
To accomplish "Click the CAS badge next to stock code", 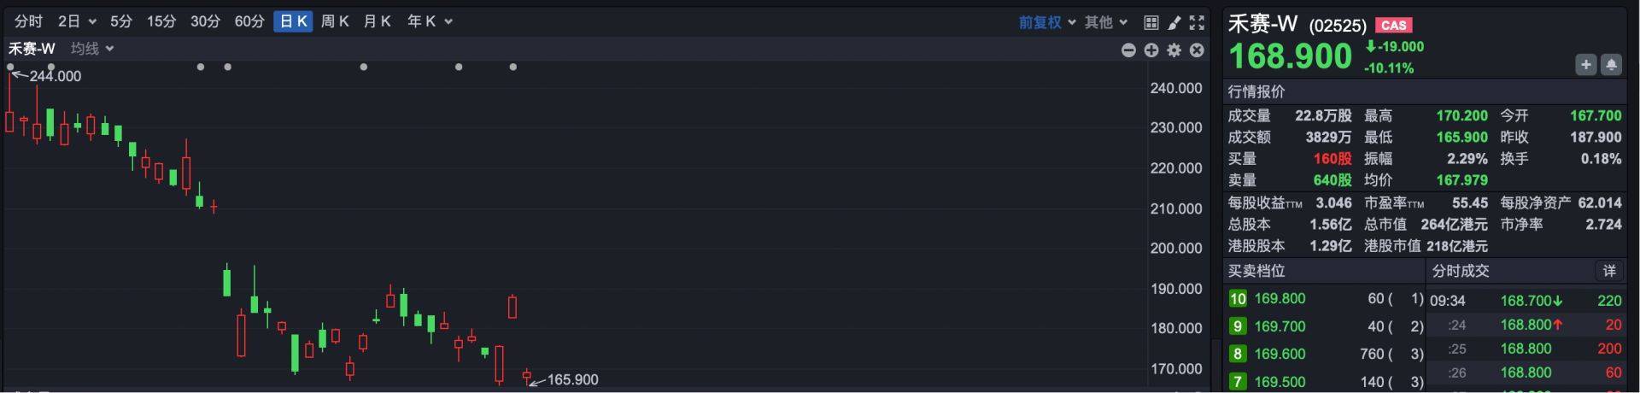I will (x=1393, y=26).
